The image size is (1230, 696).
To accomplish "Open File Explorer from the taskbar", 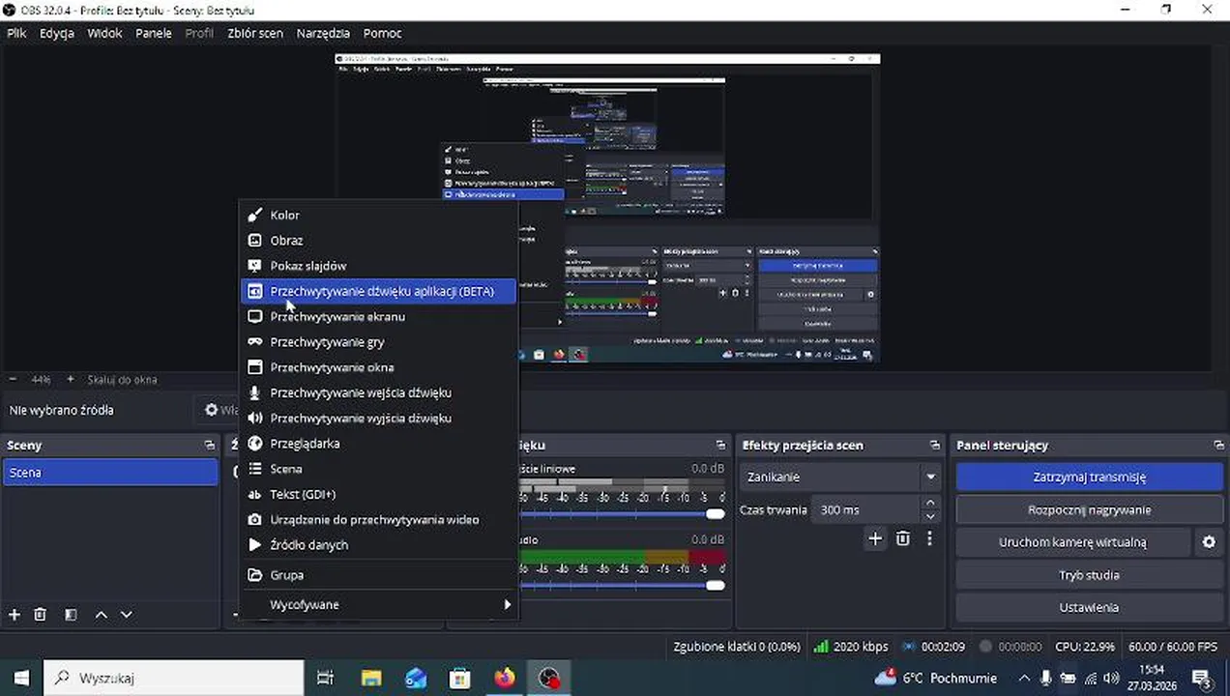I will click(370, 678).
